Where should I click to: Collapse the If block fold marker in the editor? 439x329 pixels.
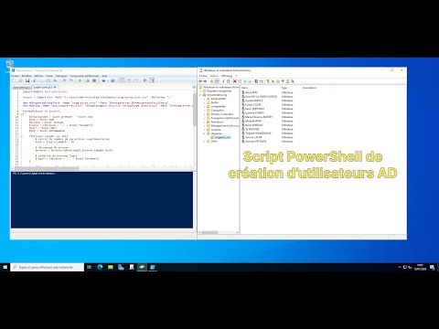pos(21,136)
